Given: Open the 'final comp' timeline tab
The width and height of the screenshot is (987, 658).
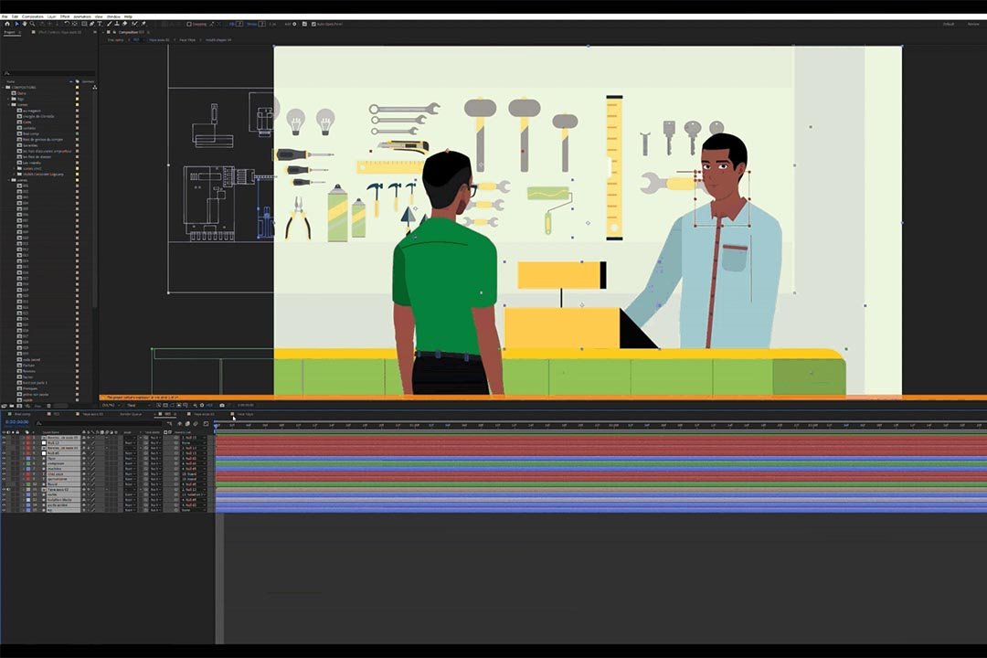Looking at the screenshot, I should click(x=22, y=414).
